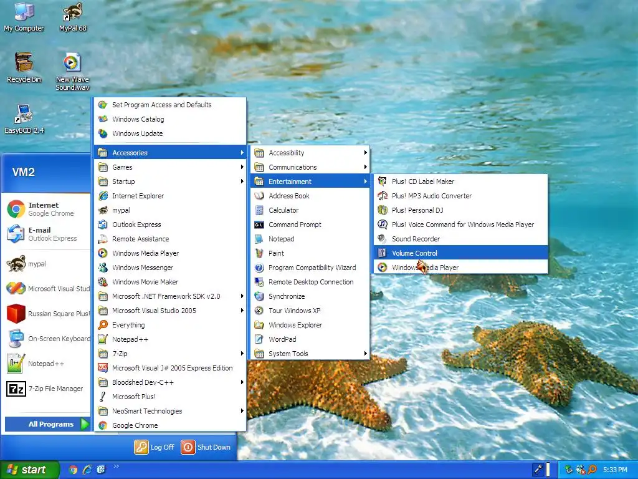Image resolution: width=638 pixels, height=479 pixels.
Task: Choose Set Program Access and Defaults
Action: click(x=170, y=105)
